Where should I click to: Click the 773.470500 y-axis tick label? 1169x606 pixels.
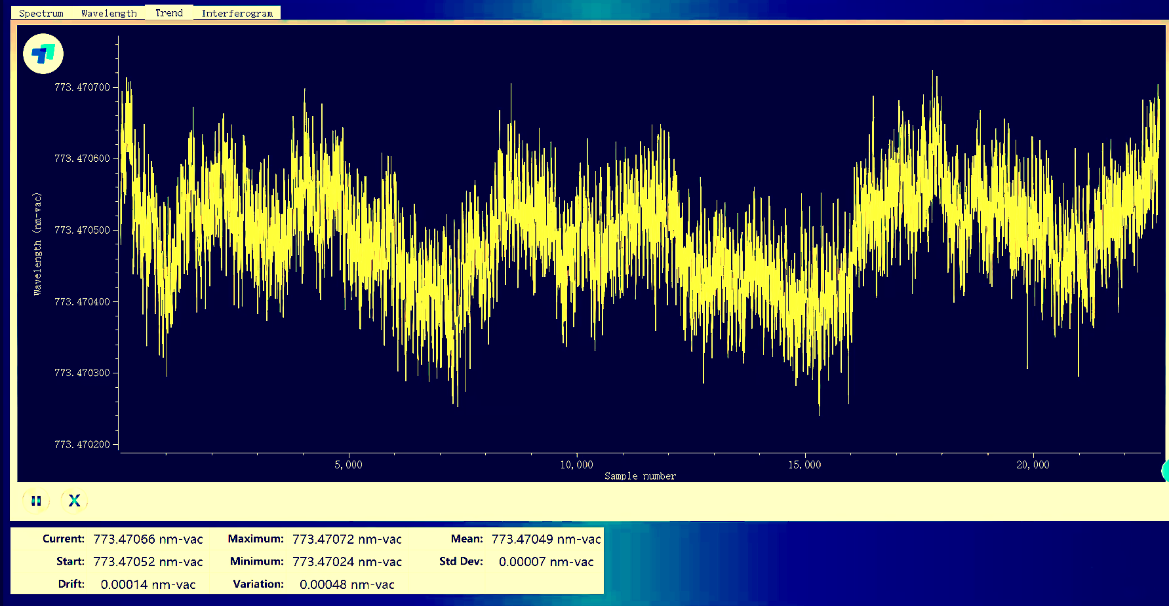tap(82, 231)
